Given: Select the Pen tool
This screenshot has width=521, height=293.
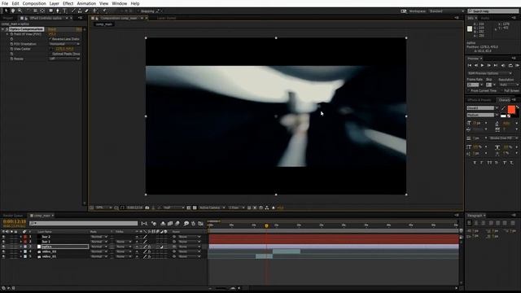Looking at the screenshot, I should 58,11.
